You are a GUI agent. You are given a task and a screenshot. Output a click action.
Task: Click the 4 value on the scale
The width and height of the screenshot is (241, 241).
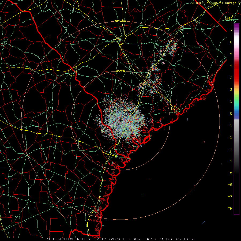[x=231, y=66]
